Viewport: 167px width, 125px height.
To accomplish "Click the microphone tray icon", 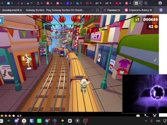I will coord(151,121).
